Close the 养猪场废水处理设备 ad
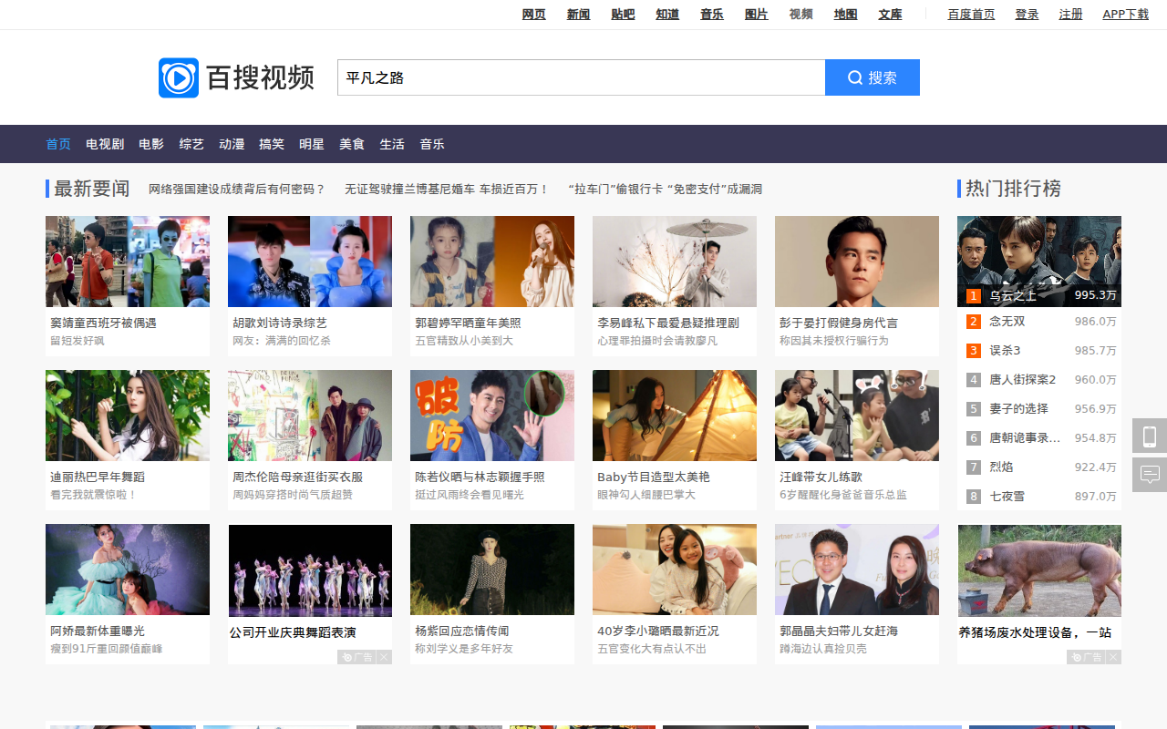This screenshot has height=729, width=1167. click(x=1114, y=657)
